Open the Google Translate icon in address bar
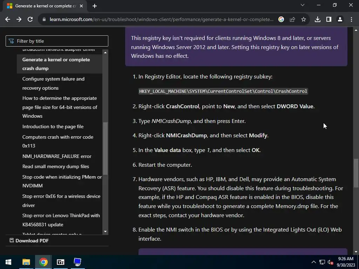Screen dimensions: 359x269 point(281,20)
